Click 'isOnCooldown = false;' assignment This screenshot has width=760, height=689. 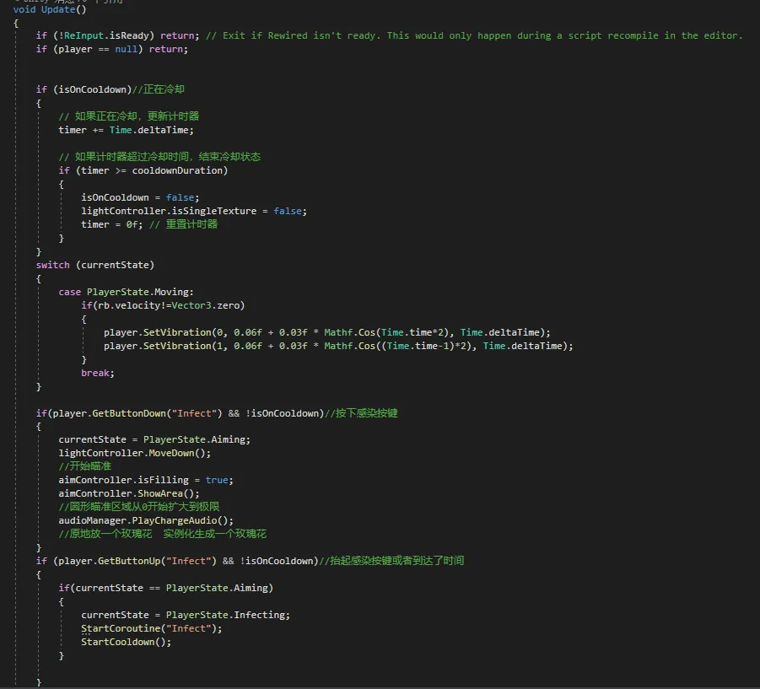140,197
